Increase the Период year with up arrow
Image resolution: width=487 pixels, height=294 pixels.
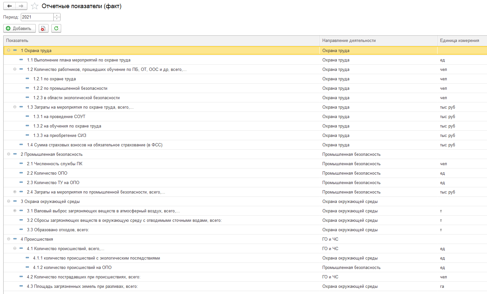(x=57, y=15)
